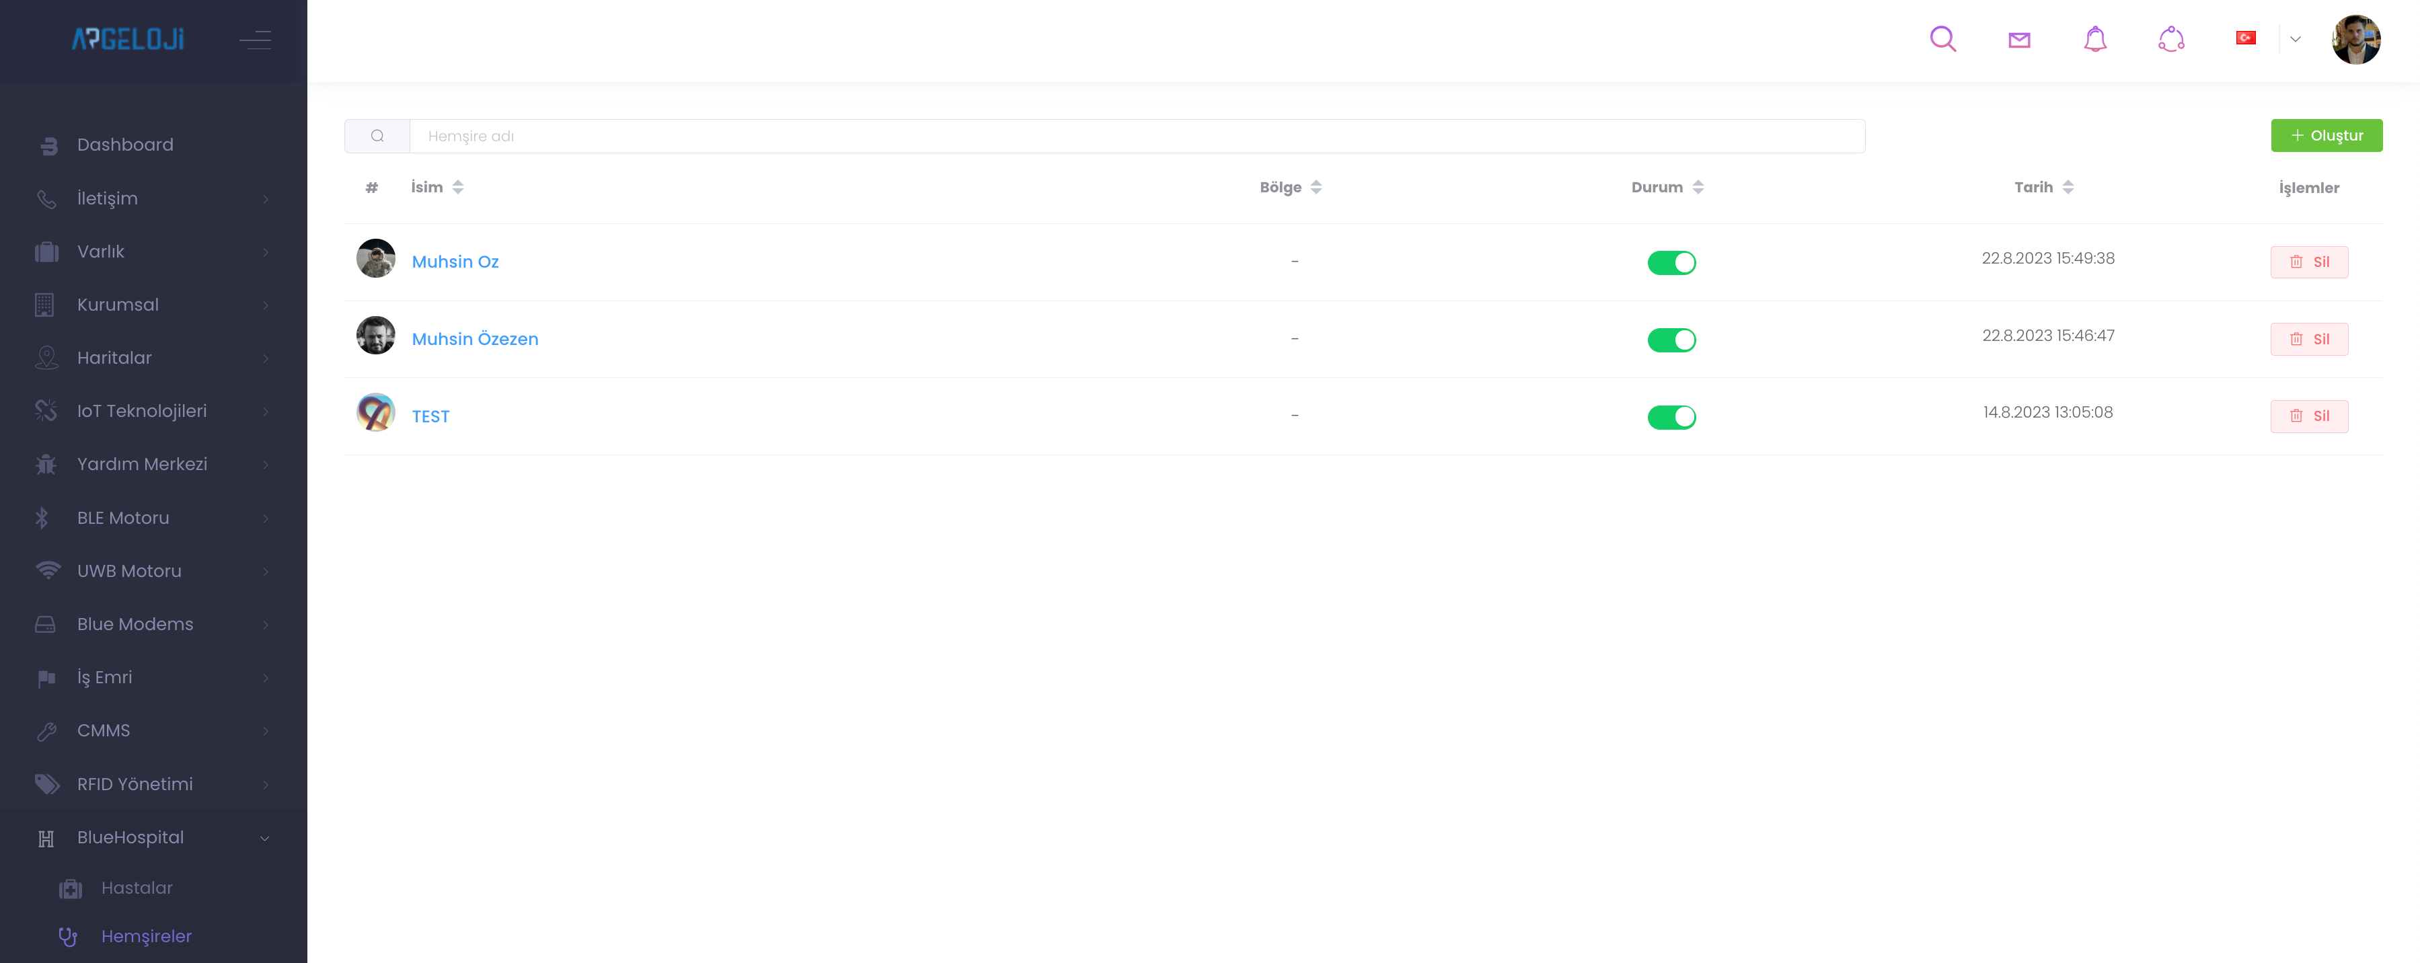Open the search magnifier in top header
2420x963 pixels.
pyautogui.click(x=1942, y=40)
